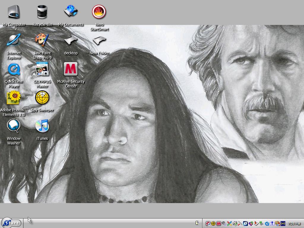Viewport: 304px width, 228px height.
Task: Click the QuickTime icon in system tray
Action: [x=267, y=224]
